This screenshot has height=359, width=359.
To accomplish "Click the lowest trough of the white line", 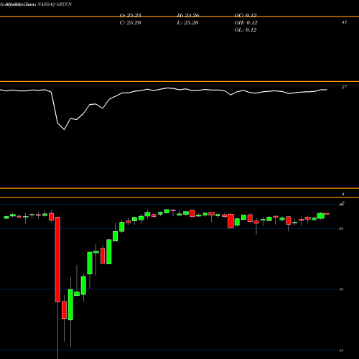I will 65,129.
